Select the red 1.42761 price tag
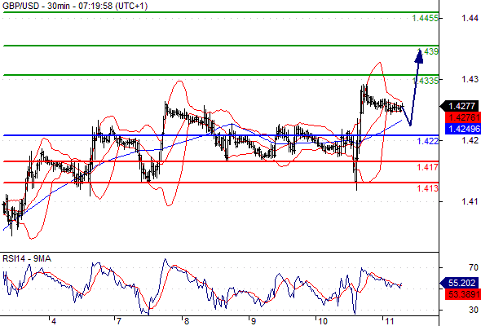Screen dimensions: 481x326 [462, 117]
